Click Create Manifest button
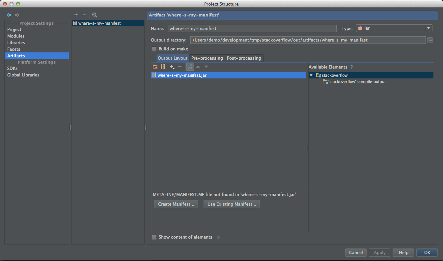Screen dimensions: 443x261 click(x=176, y=204)
